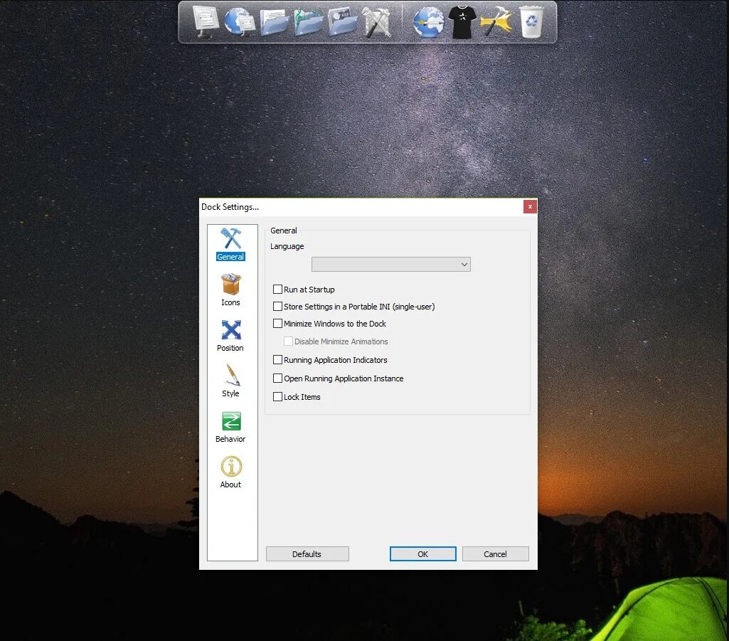The height and width of the screenshot is (641, 729).
Task: Confirm settings with OK button
Action: pyautogui.click(x=422, y=554)
